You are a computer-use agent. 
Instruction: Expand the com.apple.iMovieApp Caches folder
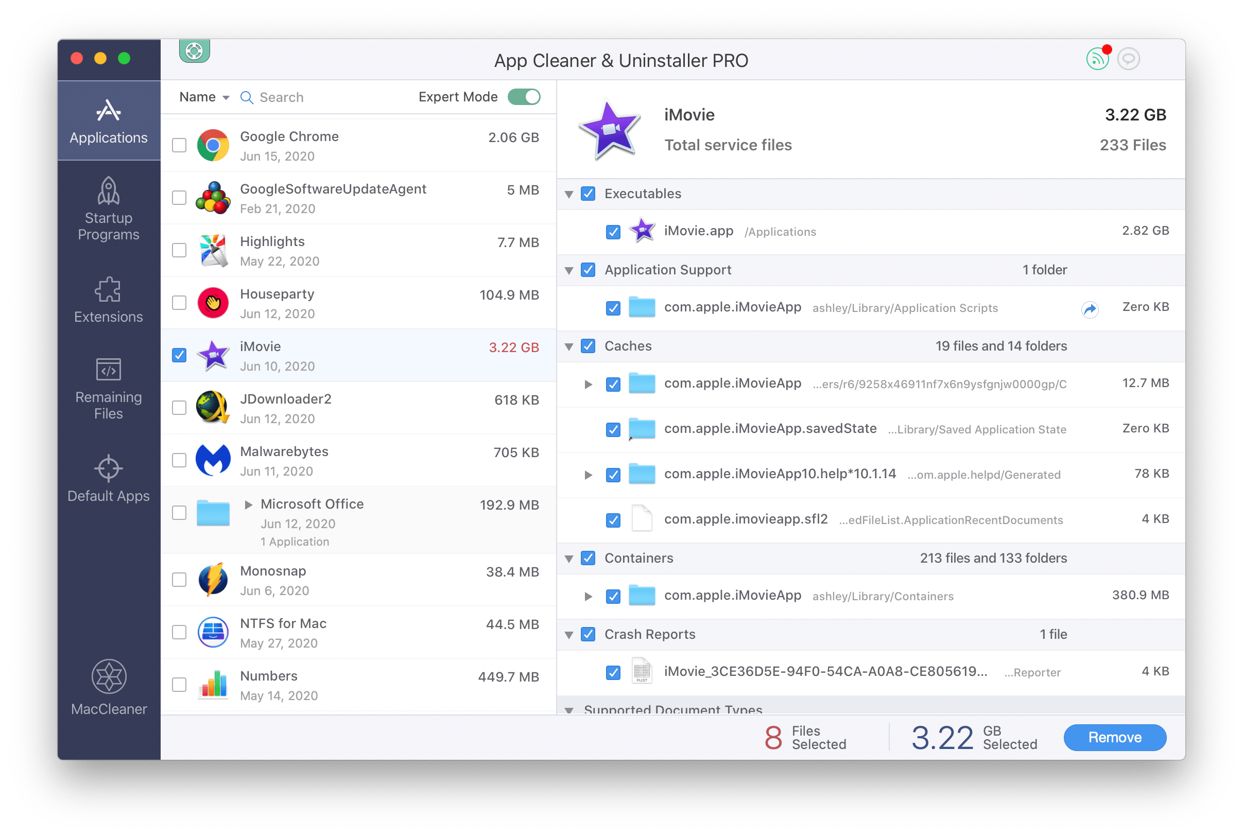click(x=584, y=382)
